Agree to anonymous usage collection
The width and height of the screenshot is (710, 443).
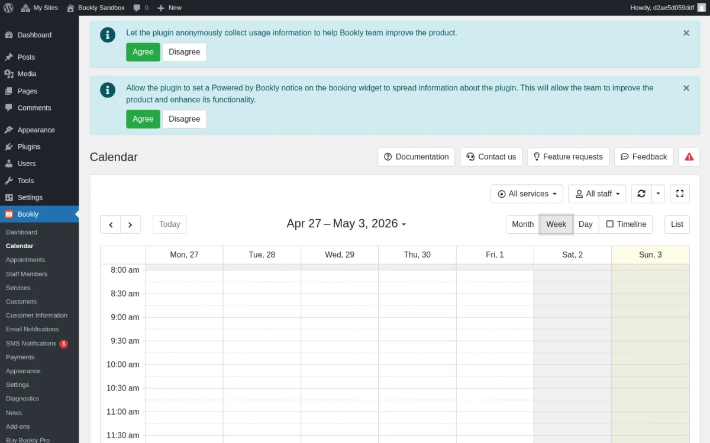143,52
